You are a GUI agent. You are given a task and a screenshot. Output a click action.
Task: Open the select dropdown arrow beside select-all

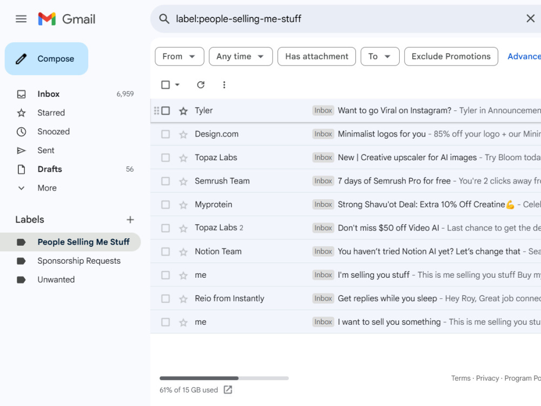177,85
